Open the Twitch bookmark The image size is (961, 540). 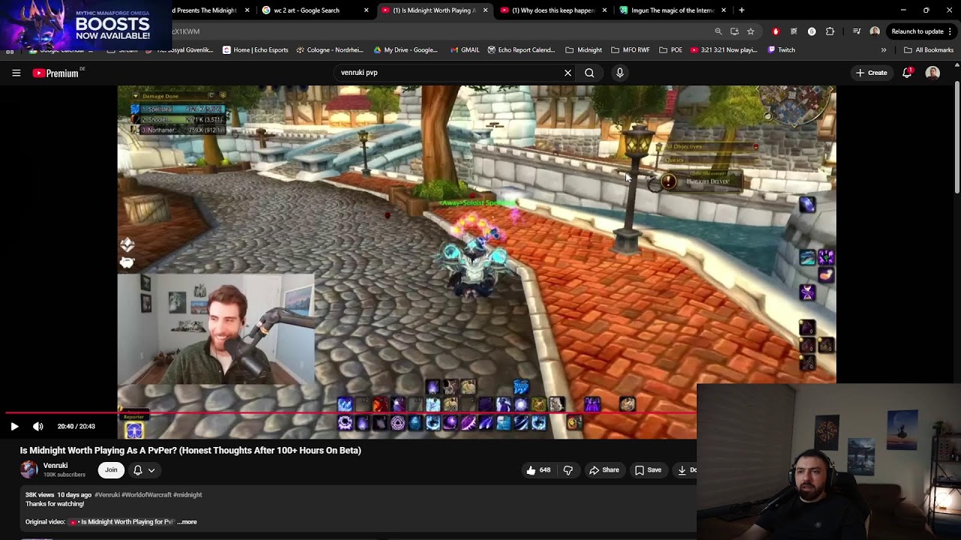782,50
